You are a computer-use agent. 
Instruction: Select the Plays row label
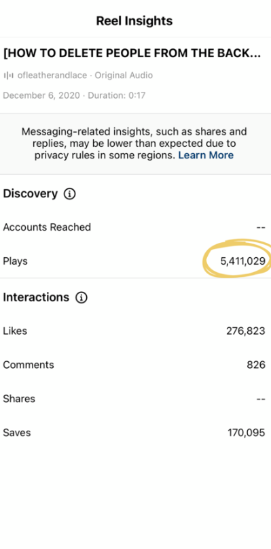(x=15, y=261)
